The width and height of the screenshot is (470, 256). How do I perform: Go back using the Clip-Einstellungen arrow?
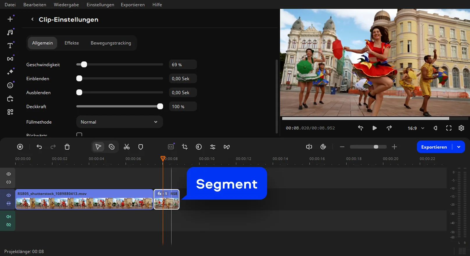32,19
